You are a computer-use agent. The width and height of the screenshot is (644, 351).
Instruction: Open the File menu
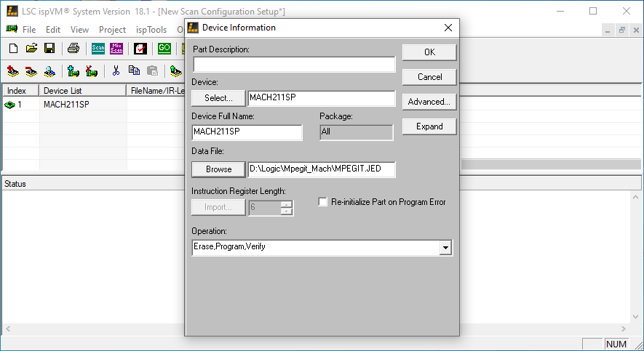coord(29,30)
